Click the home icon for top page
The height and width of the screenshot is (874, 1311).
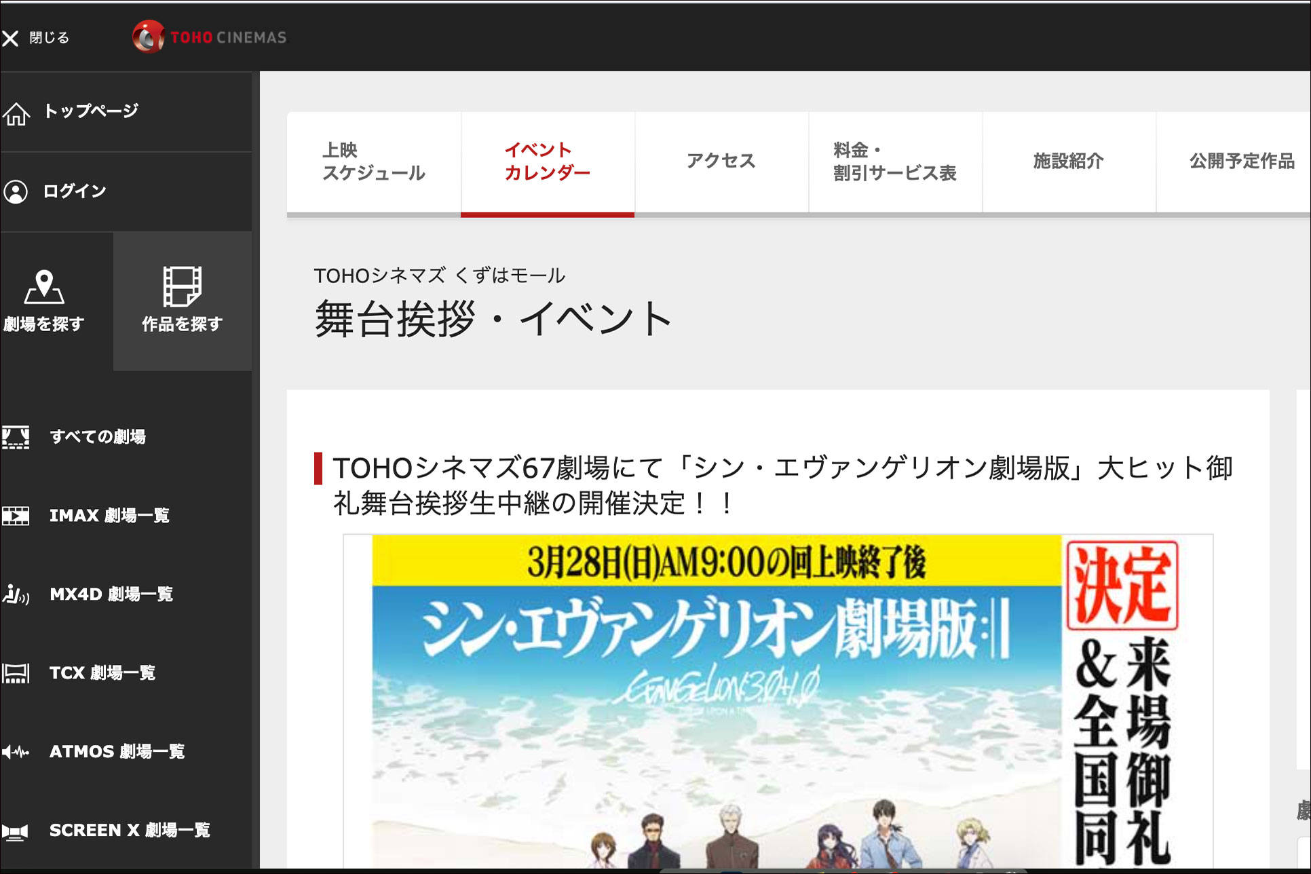(x=16, y=113)
